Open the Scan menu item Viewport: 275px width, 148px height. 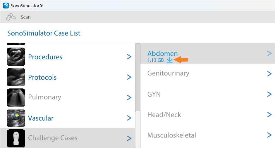click(x=25, y=17)
